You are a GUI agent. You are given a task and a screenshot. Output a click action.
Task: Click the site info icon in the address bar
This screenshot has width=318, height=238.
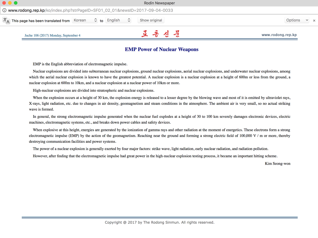pyautogui.click(x=5, y=10)
